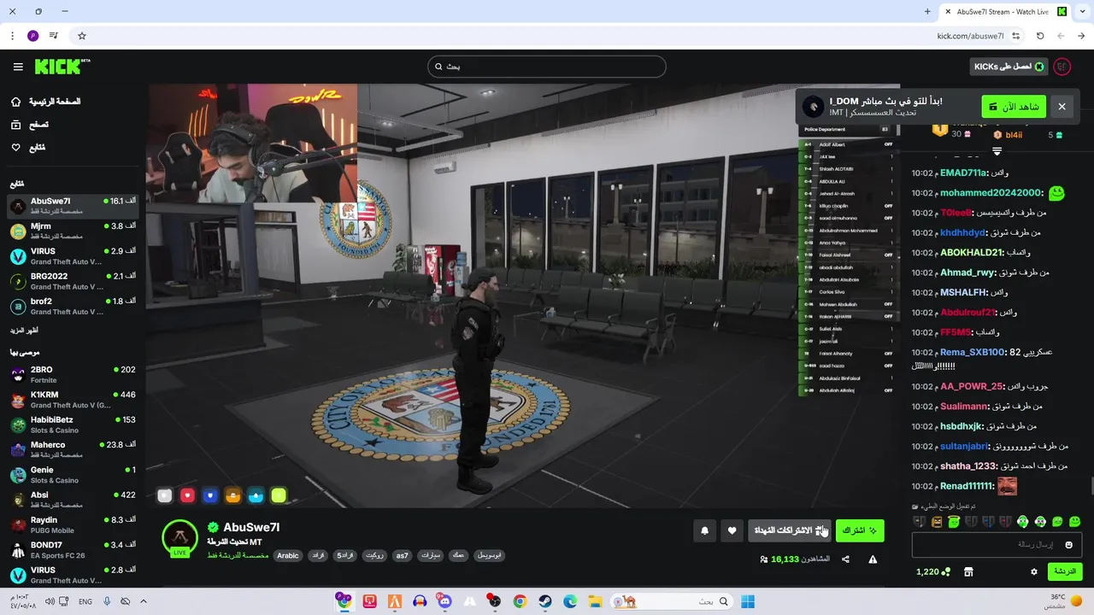The height and width of the screenshot is (615, 1094).
Task: Toggle the notification bell for the channel
Action: (704, 530)
